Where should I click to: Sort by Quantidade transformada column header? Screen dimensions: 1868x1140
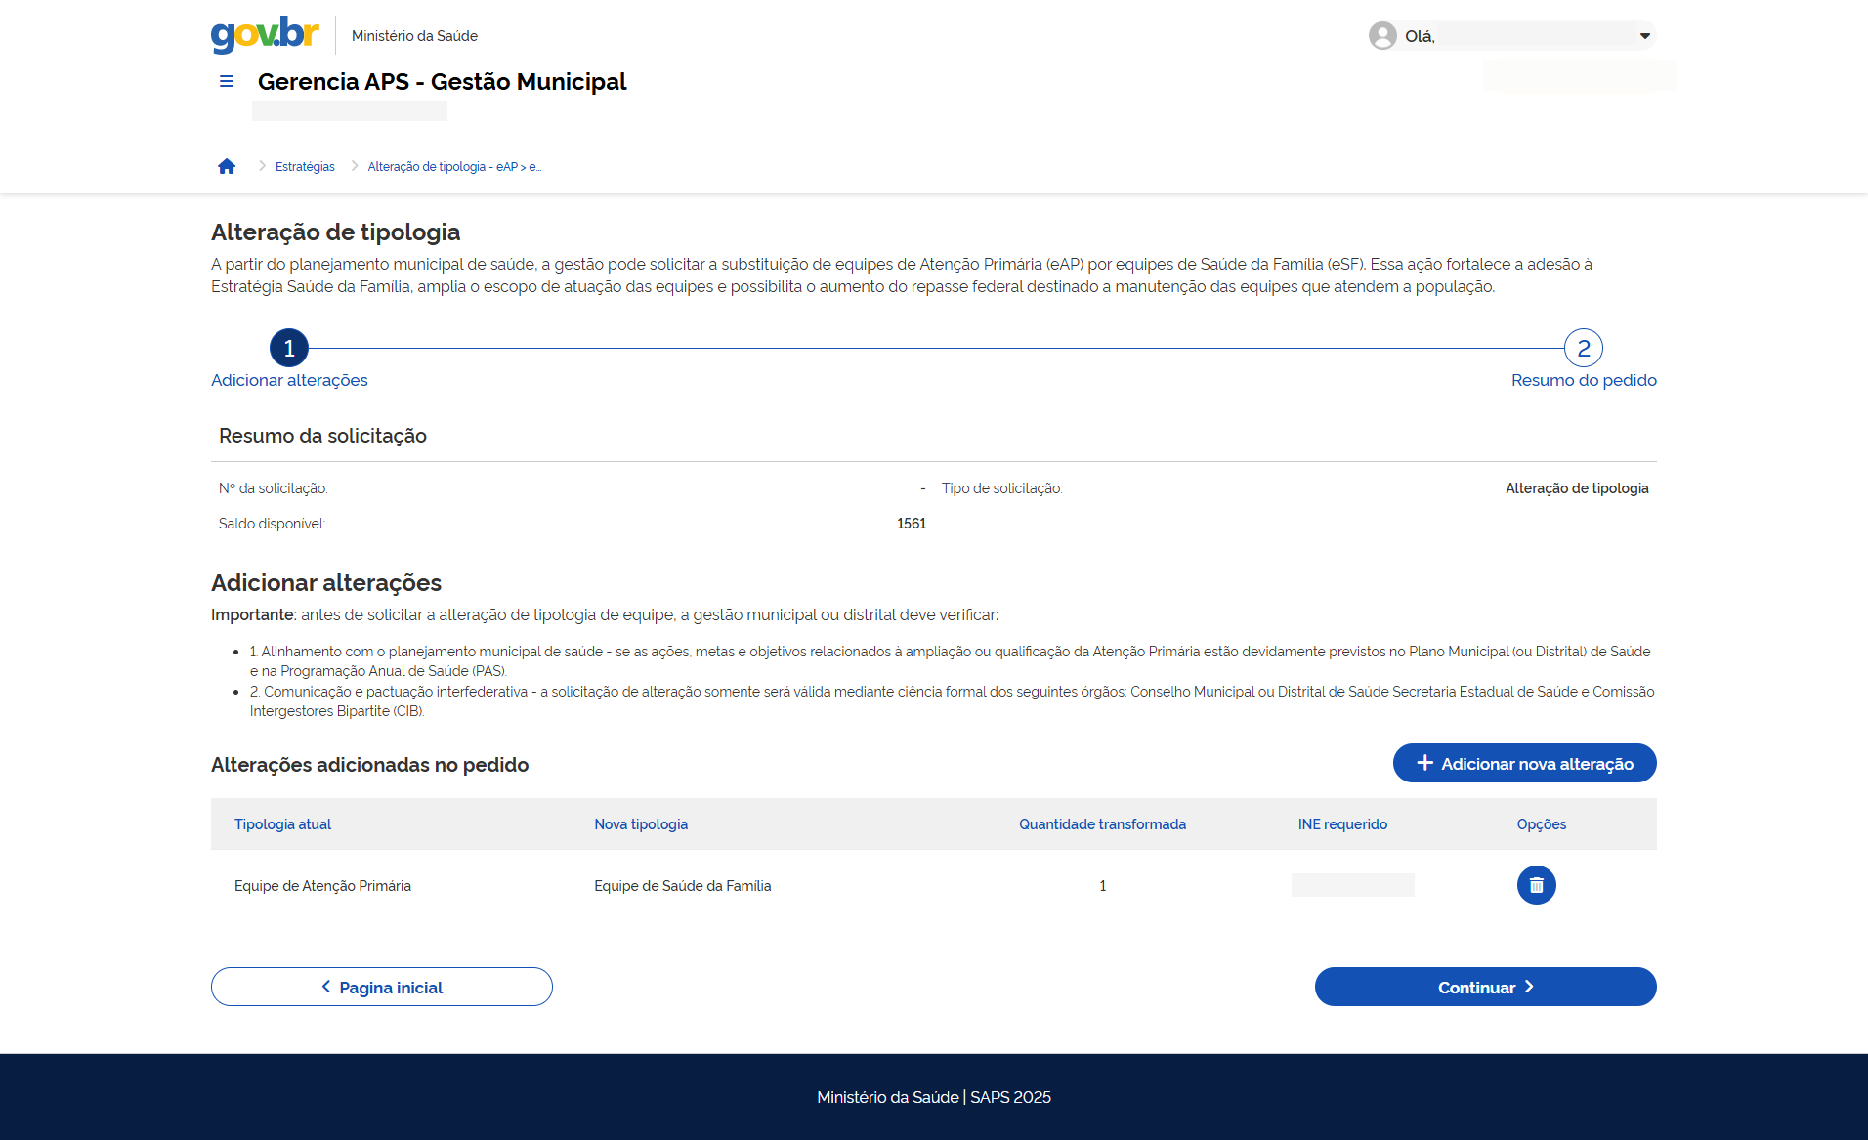tap(1102, 824)
